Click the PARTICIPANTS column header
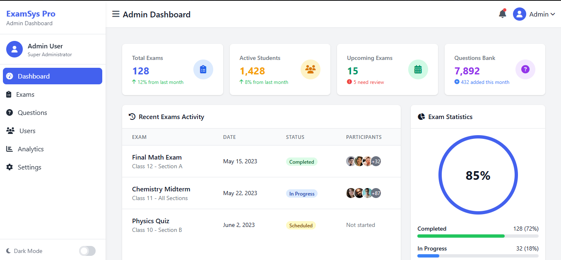Screen dimensions: 561x260 tap(364, 137)
